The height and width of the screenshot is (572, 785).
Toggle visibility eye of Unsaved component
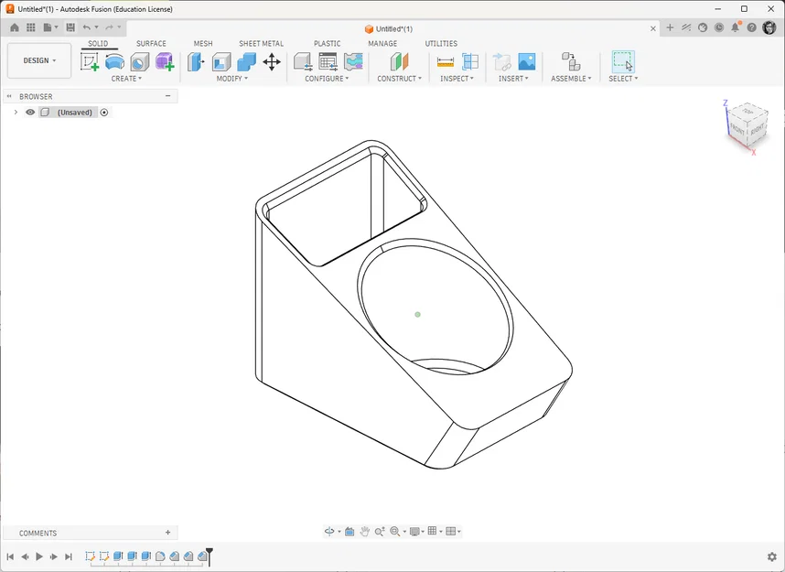coord(30,113)
